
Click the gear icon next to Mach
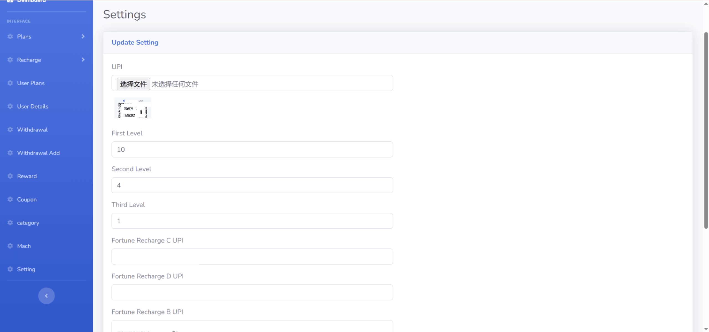click(10, 246)
